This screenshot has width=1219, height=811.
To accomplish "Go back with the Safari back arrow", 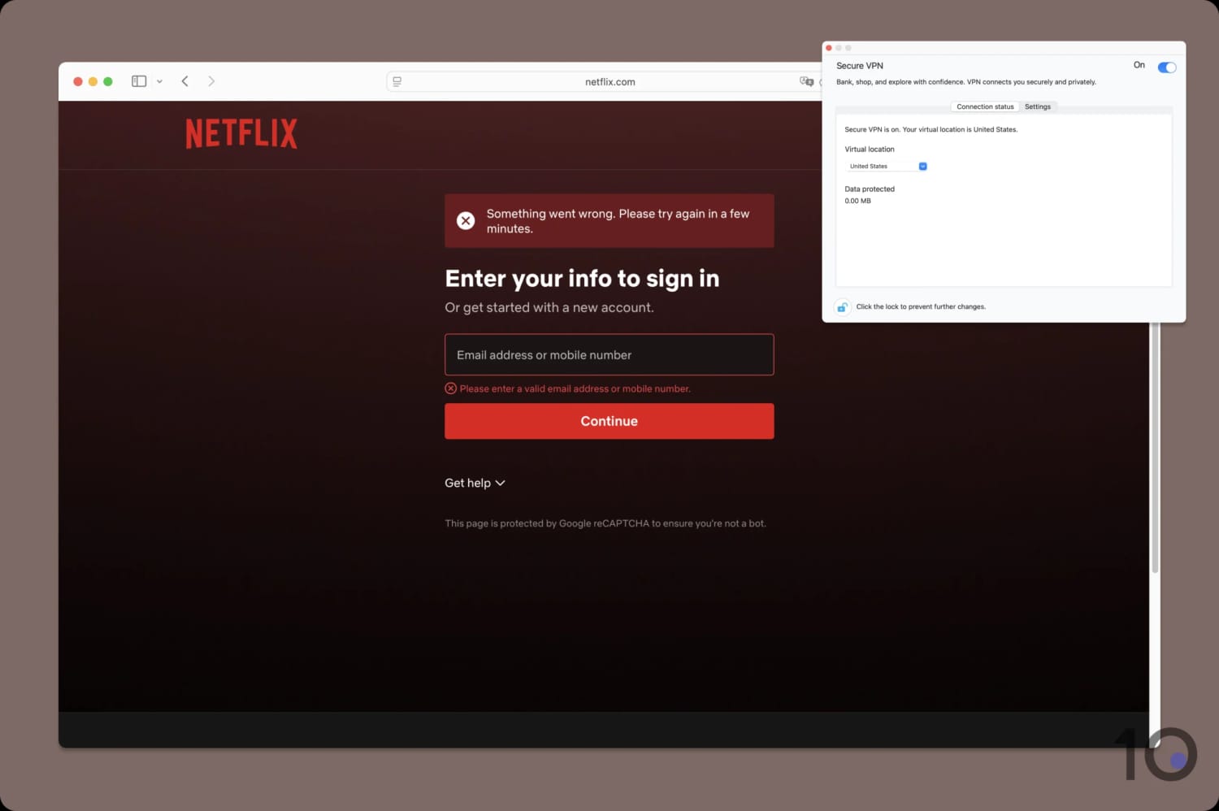I will click(185, 81).
